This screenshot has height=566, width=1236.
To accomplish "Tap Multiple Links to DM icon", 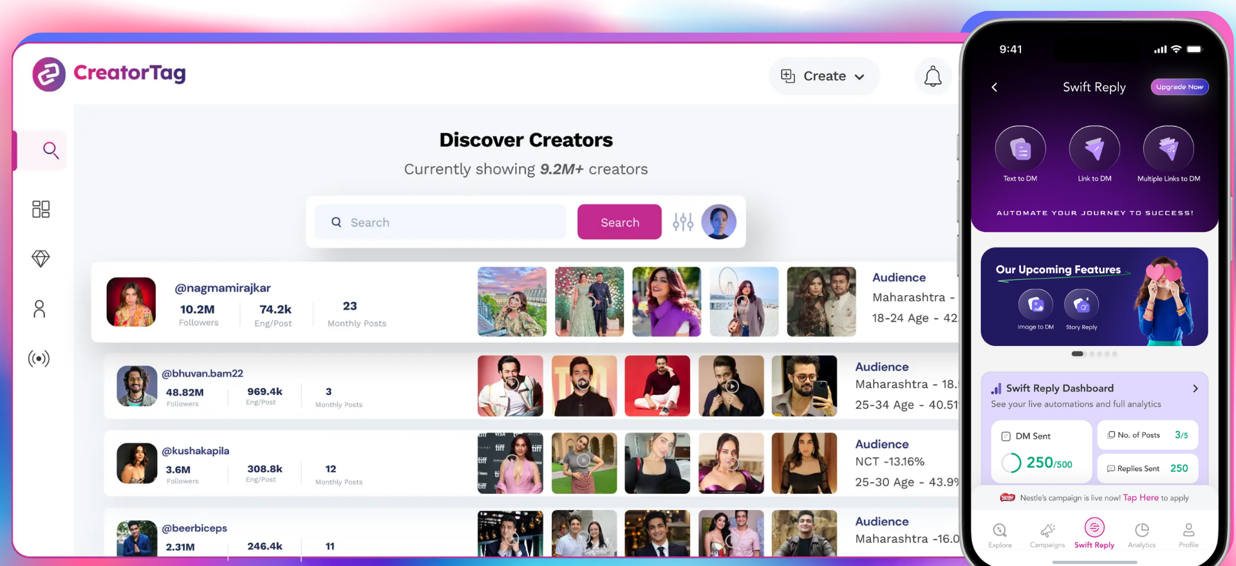I will tap(1168, 149).
